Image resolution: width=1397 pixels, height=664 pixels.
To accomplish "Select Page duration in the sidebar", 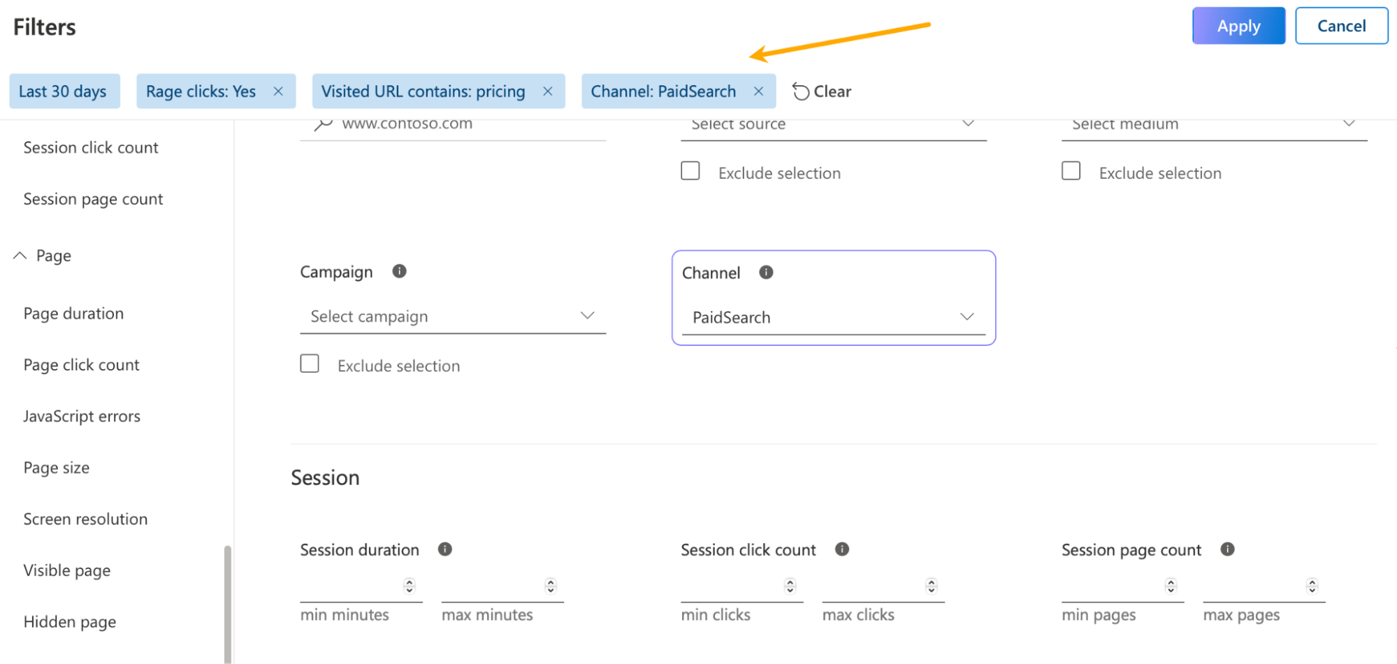I will (73, 313).
